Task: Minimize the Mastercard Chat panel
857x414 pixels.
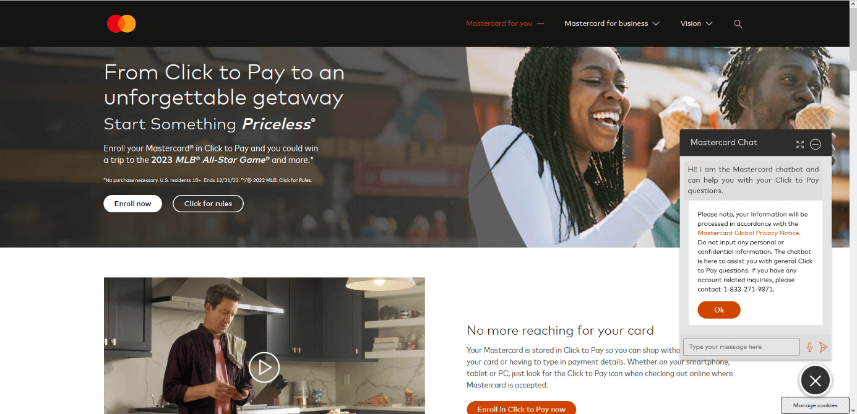Action: click(816, 144)
